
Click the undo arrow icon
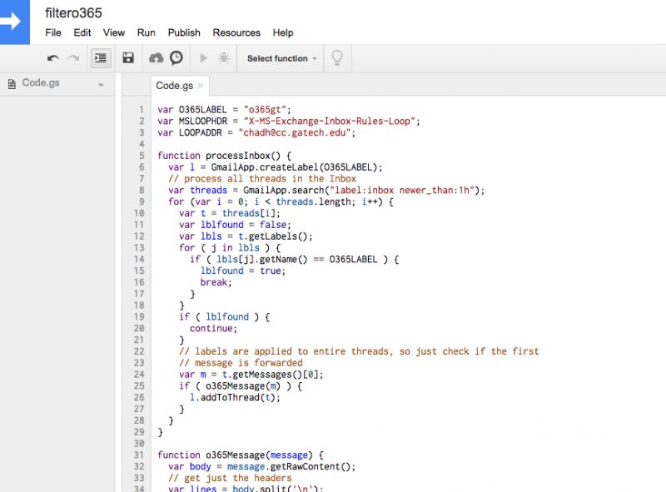[x=53, y=58]
